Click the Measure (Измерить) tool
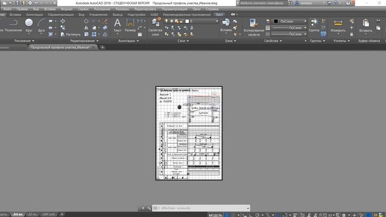Image resolution: width=386 pixels, height=217 pixels. pos(338,25)
